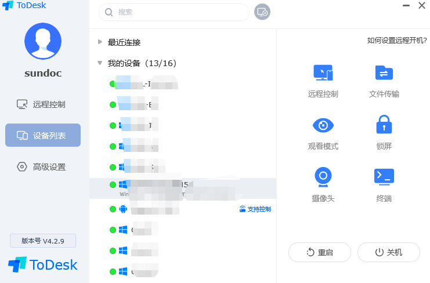Open the 如何设置远程开机? help link
Image resolution: width=430 pixels, height=283 pixels.
pyautogui.click(x=397, y=41)
